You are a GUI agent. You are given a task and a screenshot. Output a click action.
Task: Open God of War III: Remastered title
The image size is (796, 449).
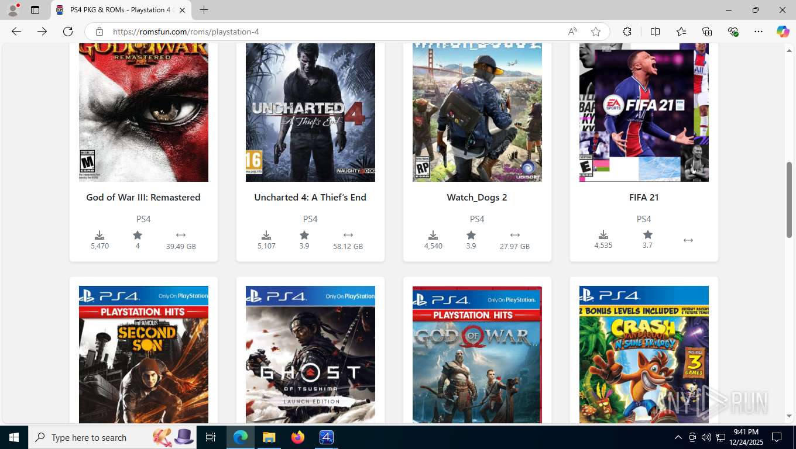point(143,198)
